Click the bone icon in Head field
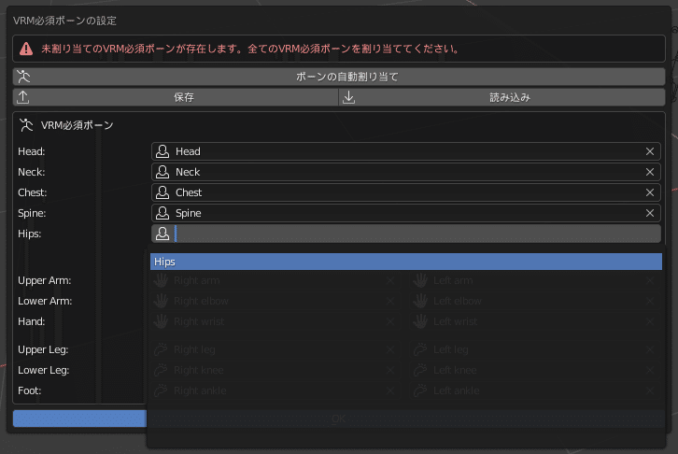The height and width of the screenshot is (454, 678). [x=162, y=151]
